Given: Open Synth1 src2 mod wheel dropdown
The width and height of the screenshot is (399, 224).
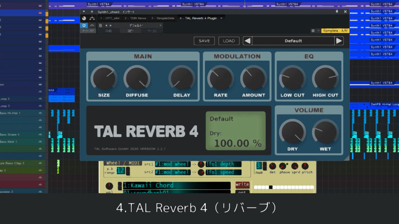Looking at the screenshot, I should pyautogui.click(x=173, y=172).
